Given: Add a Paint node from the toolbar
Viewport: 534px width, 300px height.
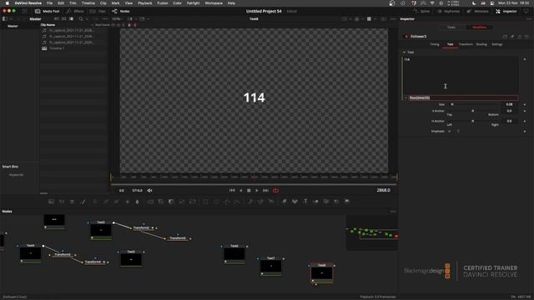Looking at the screenshot, I should pos(83,202).
